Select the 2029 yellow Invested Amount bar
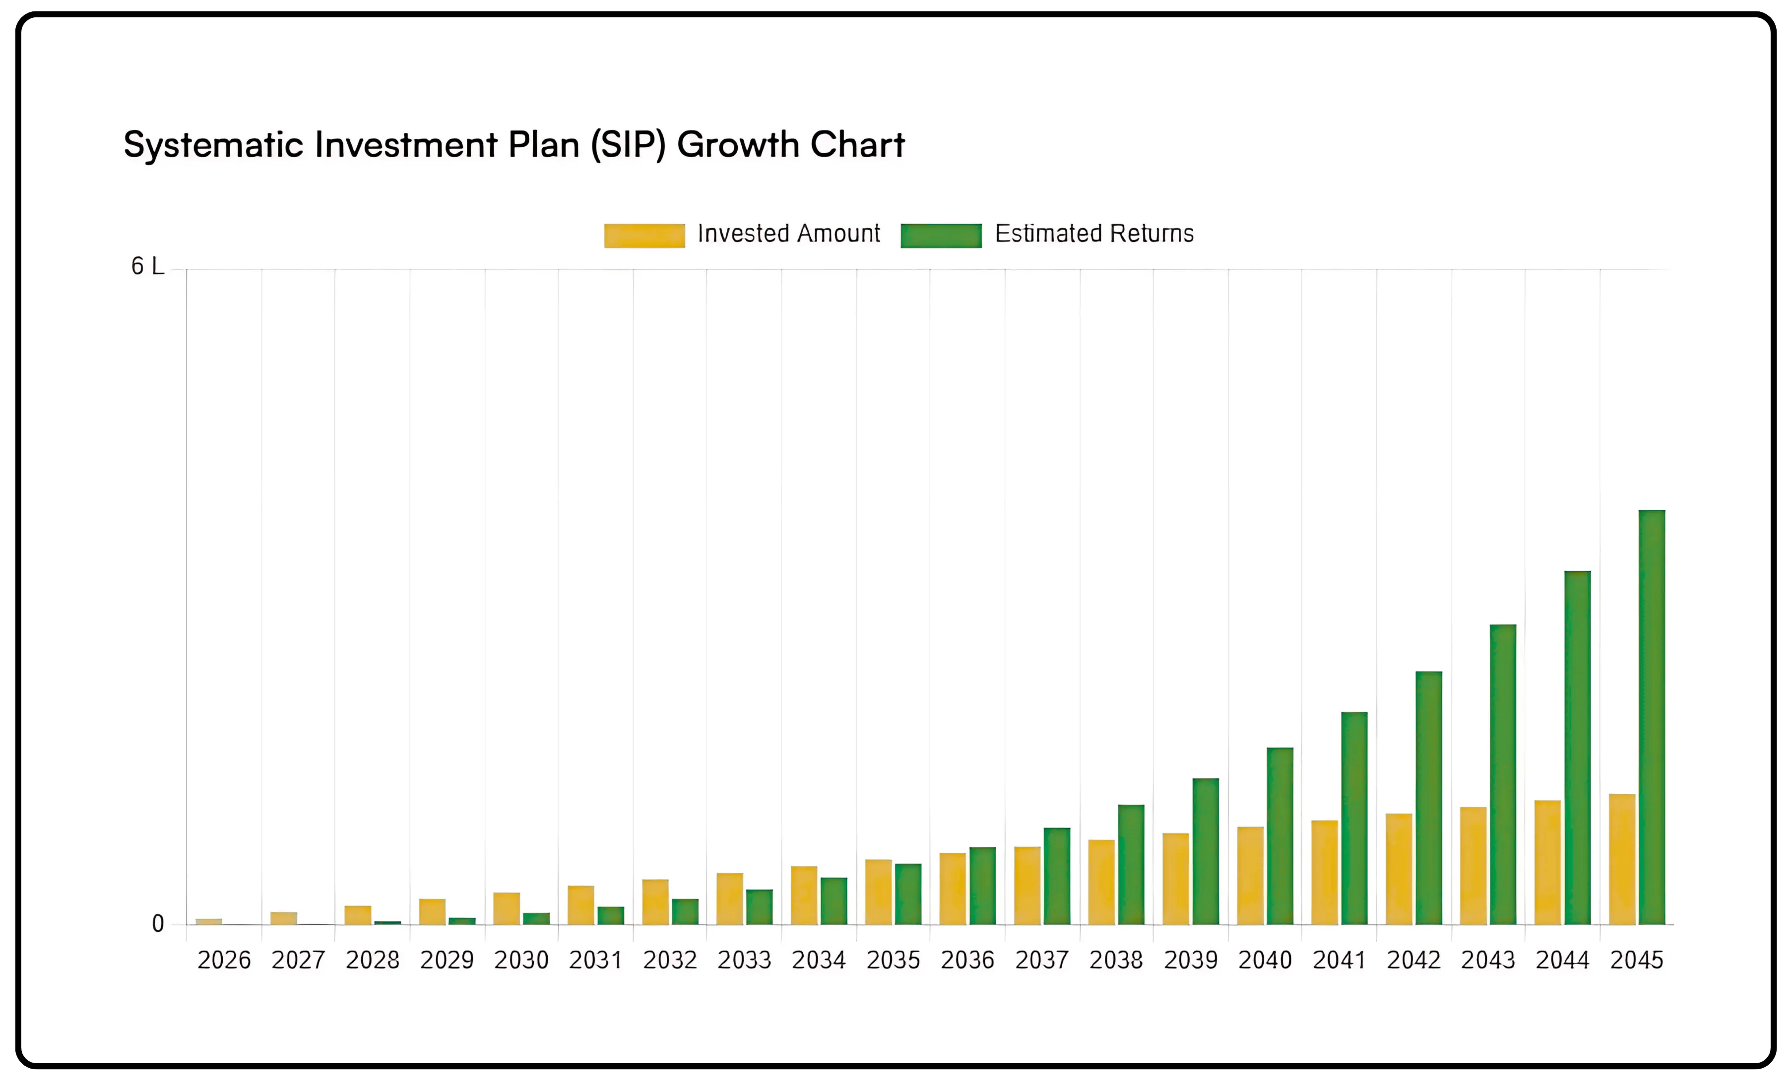 pos(432,911)
